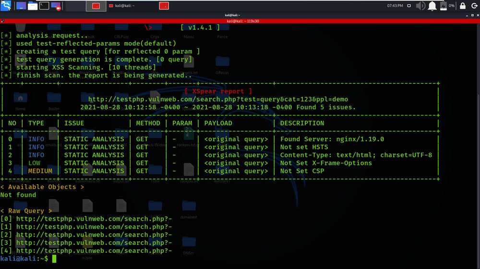480x269 pixels.
Task: Open the clock showing 07:43 PM
Action: pos(395,5)
